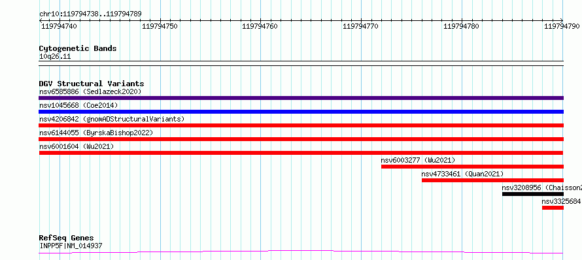This screenshot has width=582, height=260.
Task: Click the magenta INPP5F gene line
Action: coord(301,252)
